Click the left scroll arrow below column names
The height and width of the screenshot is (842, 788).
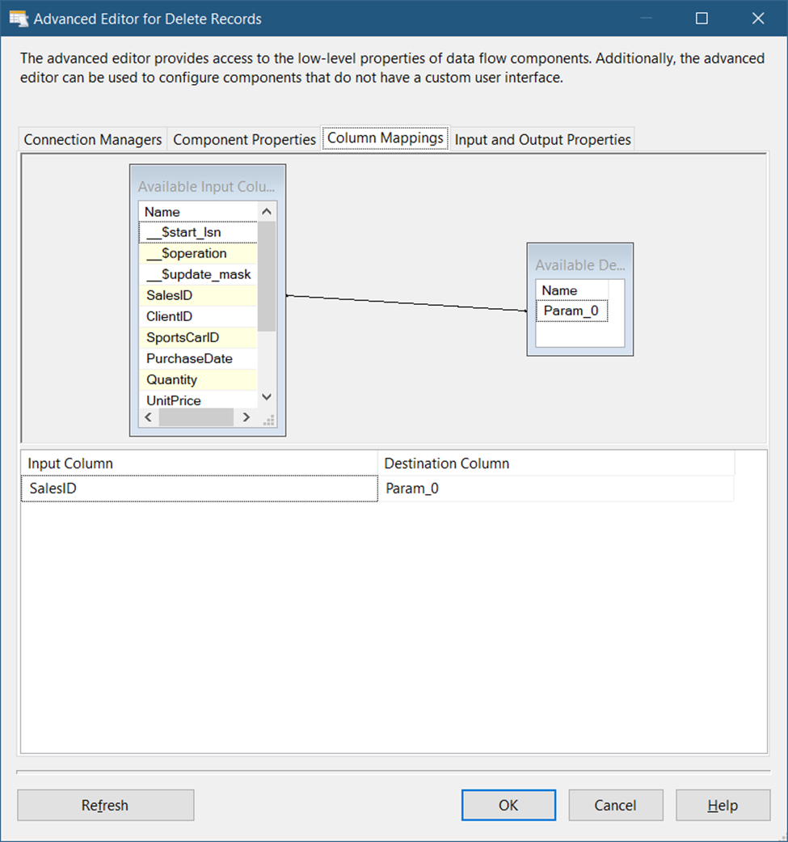148,417
